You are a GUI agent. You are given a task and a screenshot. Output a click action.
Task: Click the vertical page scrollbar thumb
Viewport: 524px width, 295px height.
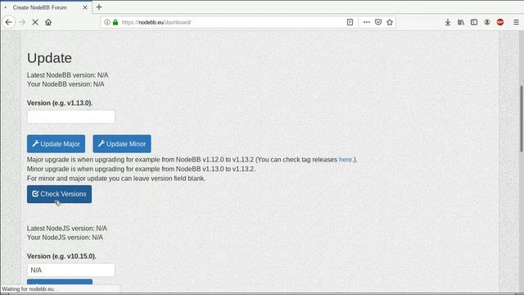[522, 120]
